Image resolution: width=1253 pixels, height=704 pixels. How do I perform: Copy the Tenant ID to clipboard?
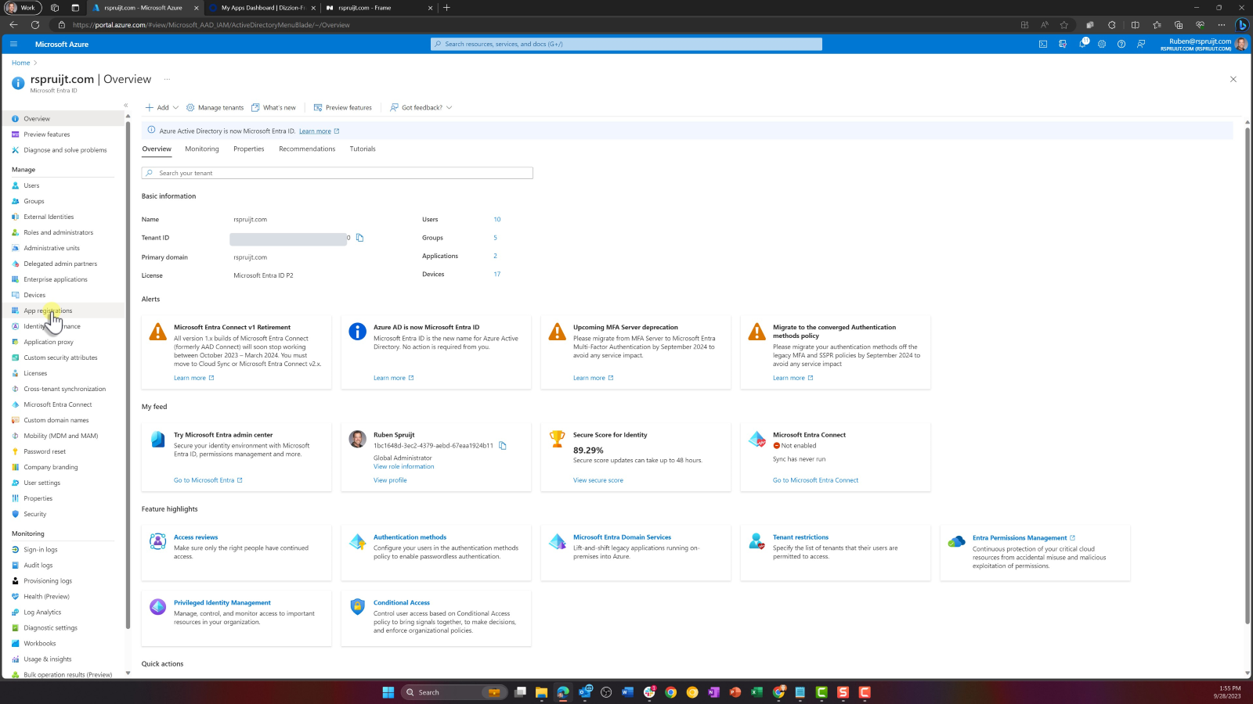360,238
